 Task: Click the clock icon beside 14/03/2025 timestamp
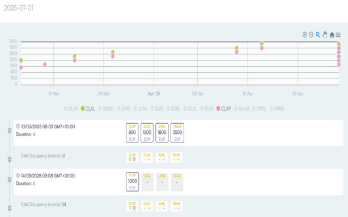tap(18, 175)
